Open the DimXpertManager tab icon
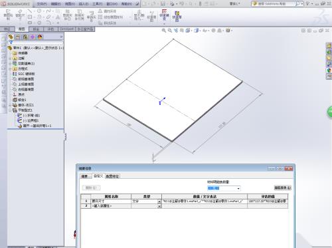332x248 pixels. pos(33,37)
